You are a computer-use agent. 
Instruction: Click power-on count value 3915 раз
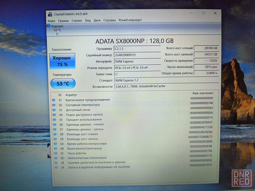[x=206, y=67]
